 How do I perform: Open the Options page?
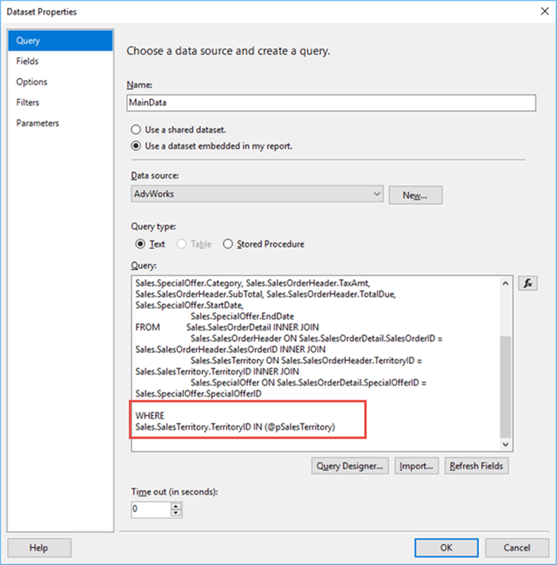(60, 82)
